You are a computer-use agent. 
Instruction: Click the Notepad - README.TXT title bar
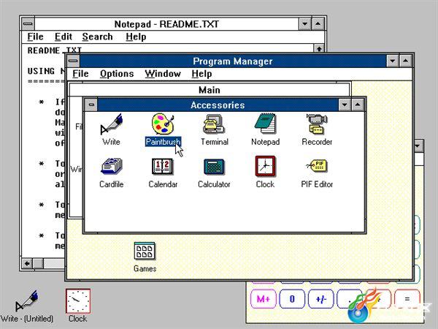click(x=166, y=24)
